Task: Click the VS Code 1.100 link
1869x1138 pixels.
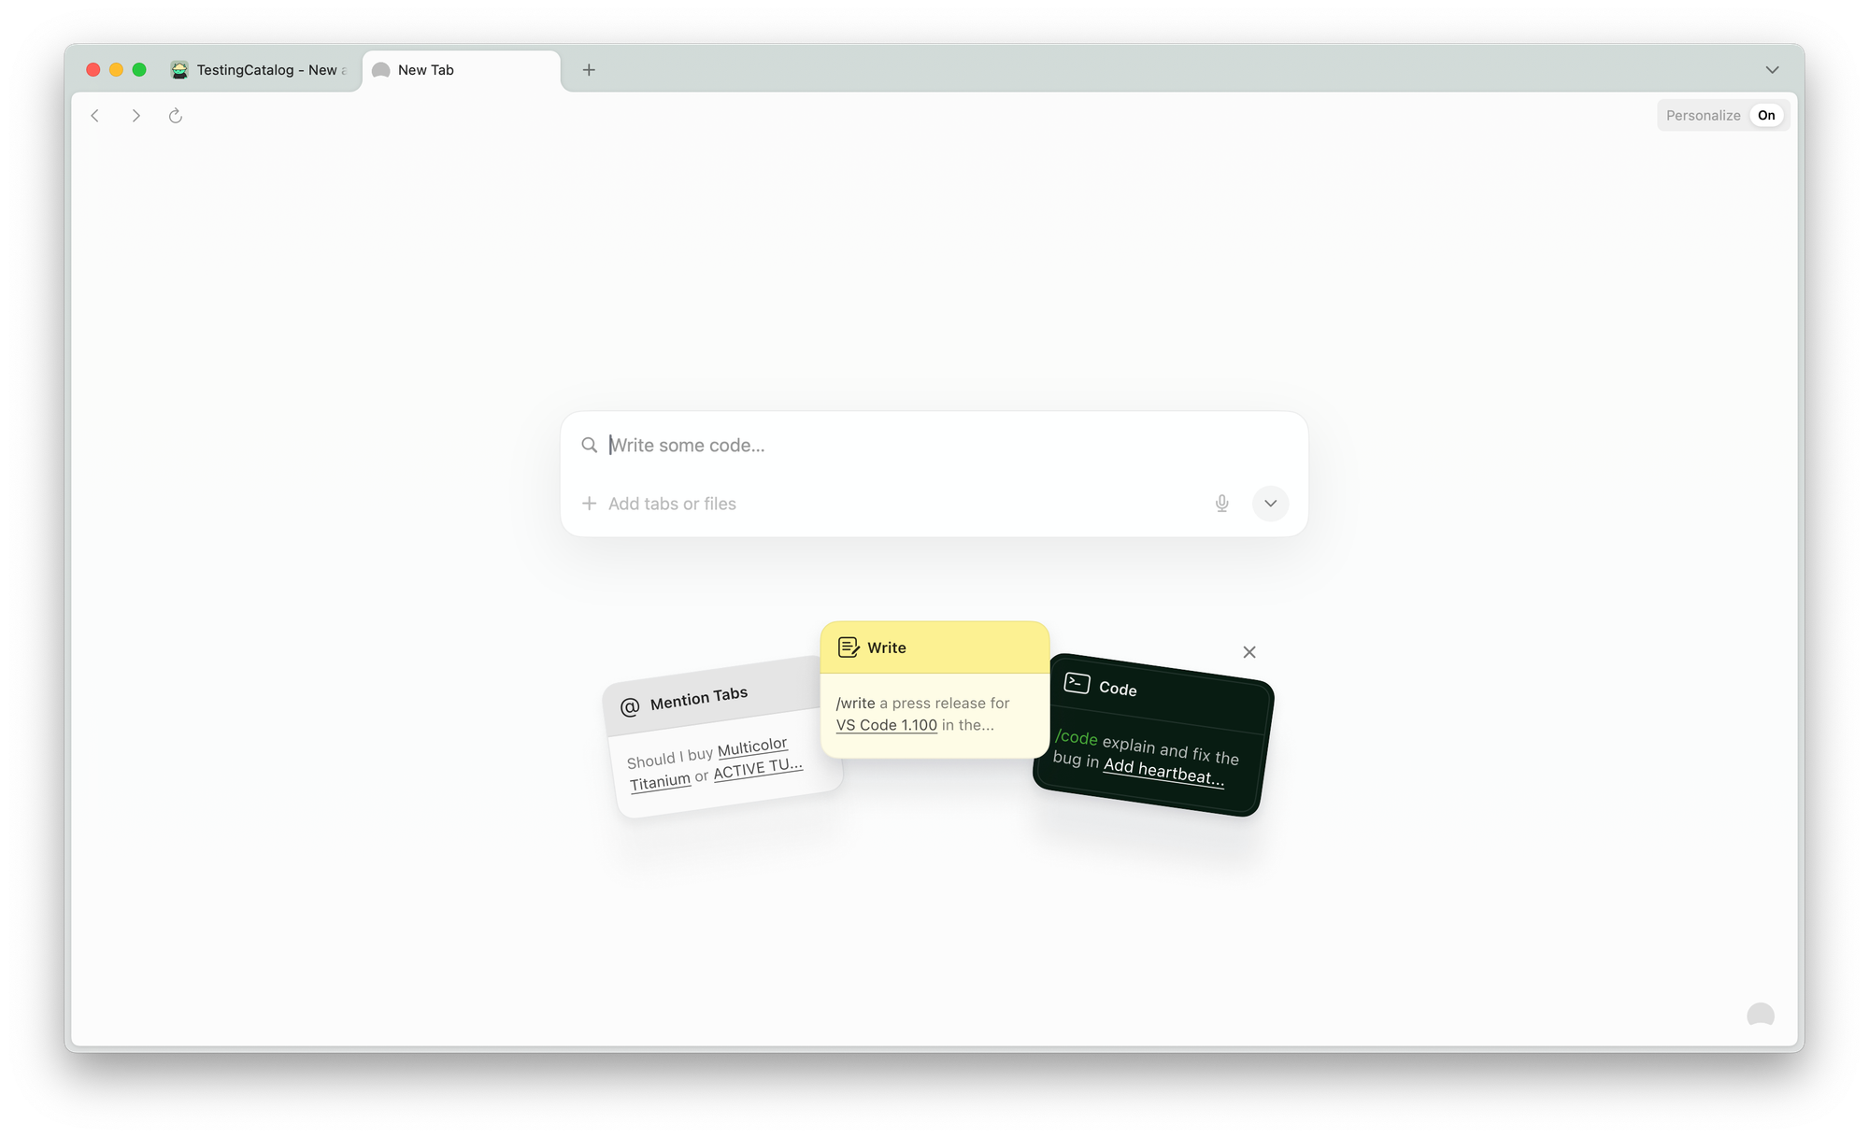Action: (x=885, y=724)
